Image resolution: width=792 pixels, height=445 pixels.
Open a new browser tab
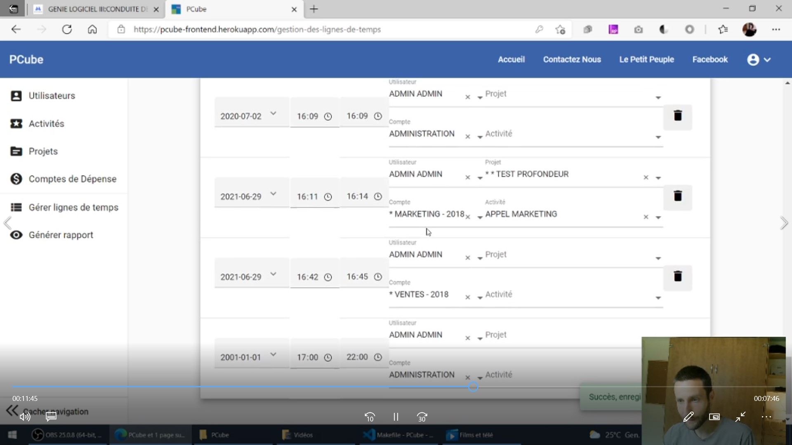pos(314,9)
